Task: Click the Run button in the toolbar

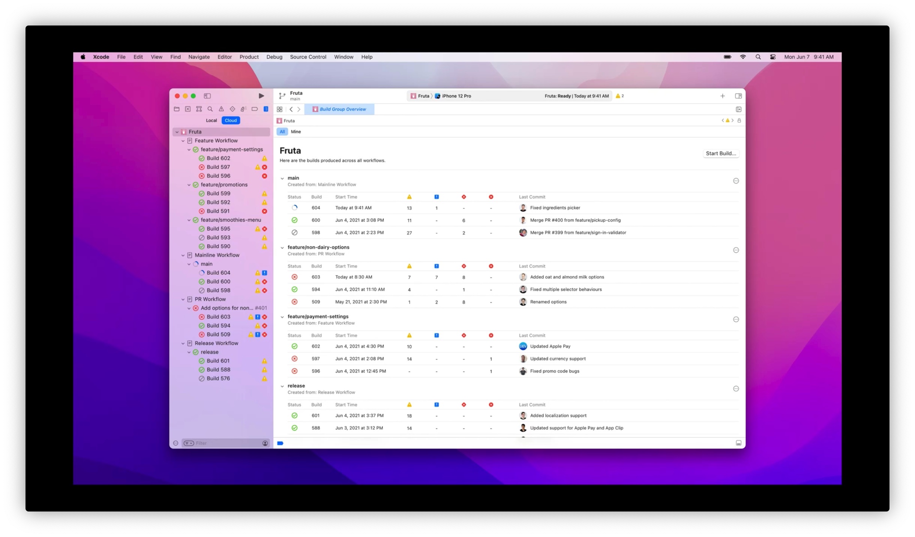Action: point(261,96)
